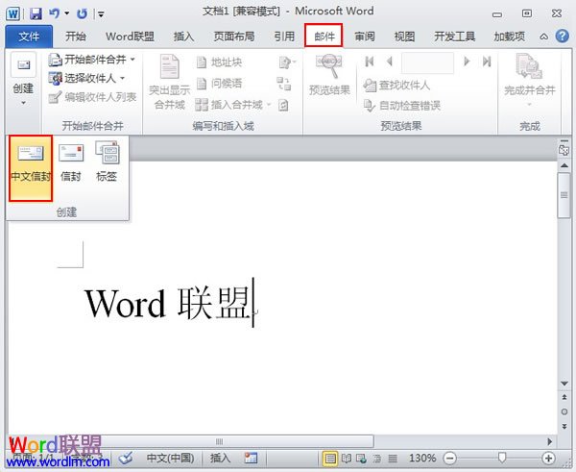This screenshot has width=576, height=472.
Task: Open 完成并合并 dropdown
Action: 529,81
